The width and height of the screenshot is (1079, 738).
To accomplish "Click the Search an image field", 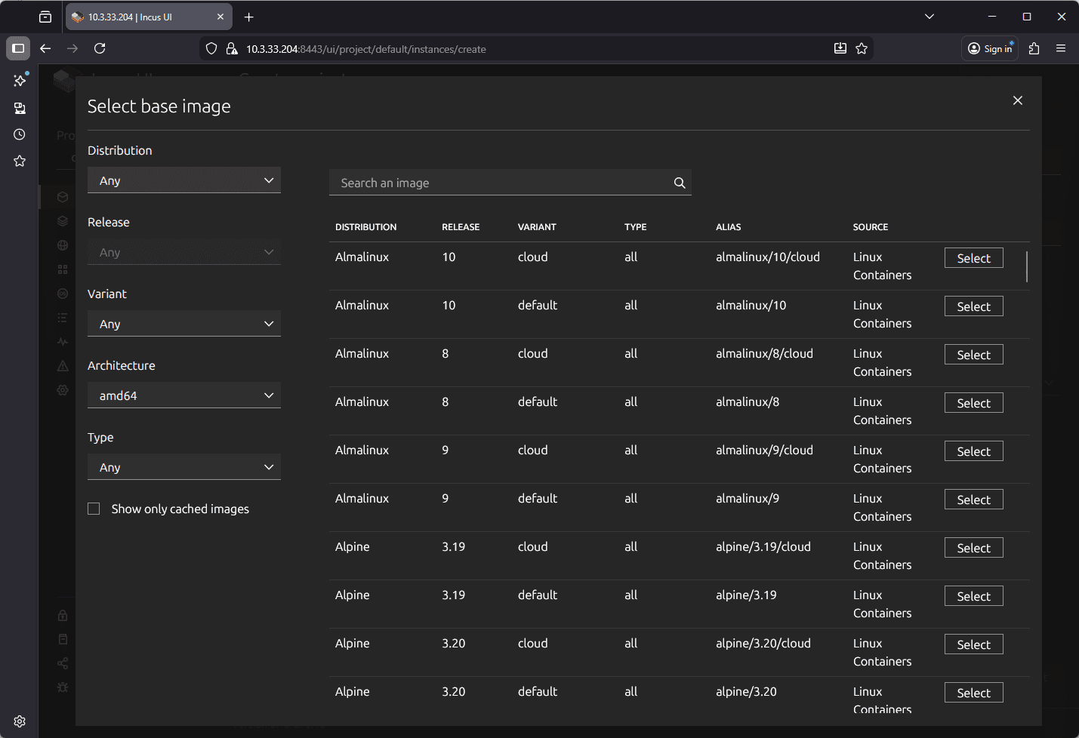I will 498,182.
